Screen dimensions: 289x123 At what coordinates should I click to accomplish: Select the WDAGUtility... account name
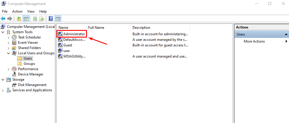(x=75, y=56)
